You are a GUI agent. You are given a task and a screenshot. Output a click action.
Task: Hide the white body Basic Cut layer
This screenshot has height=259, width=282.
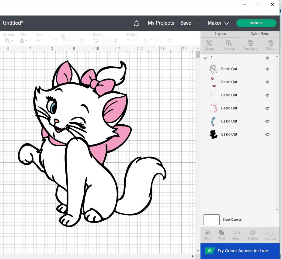(267, 95)
